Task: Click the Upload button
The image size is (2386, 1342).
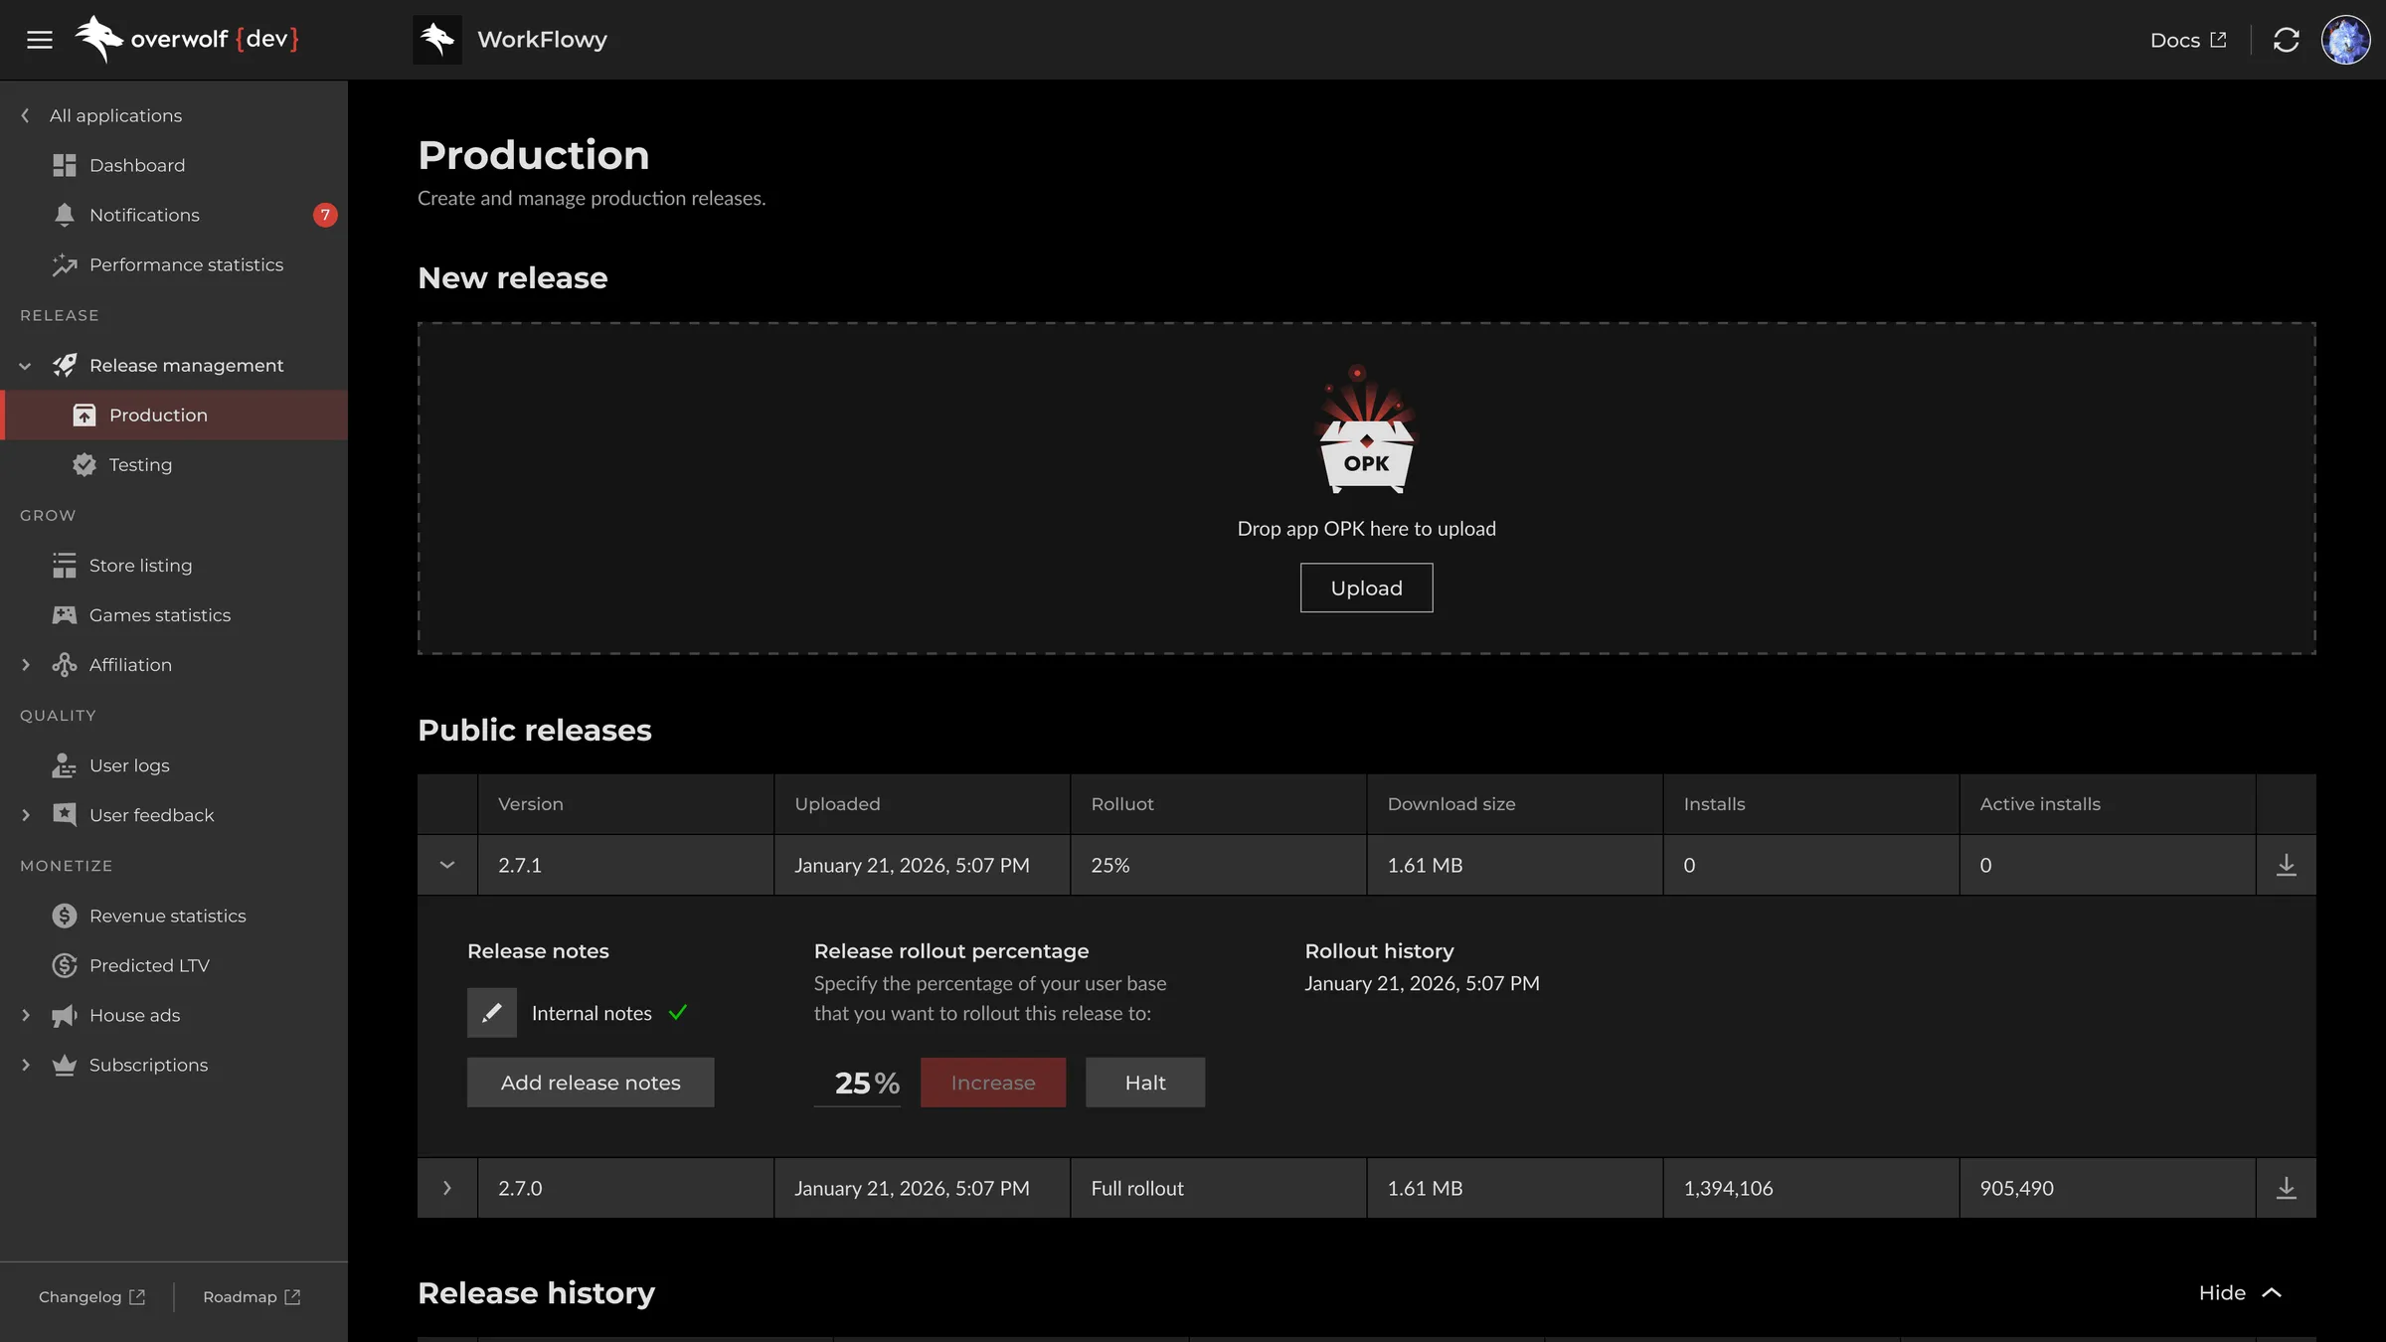Action: [x=1366, y=587]
